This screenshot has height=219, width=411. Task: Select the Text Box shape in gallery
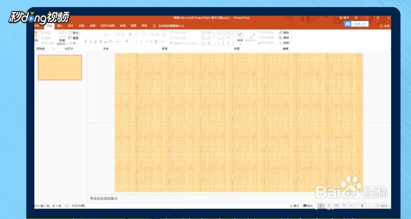[x=204, y=33]
